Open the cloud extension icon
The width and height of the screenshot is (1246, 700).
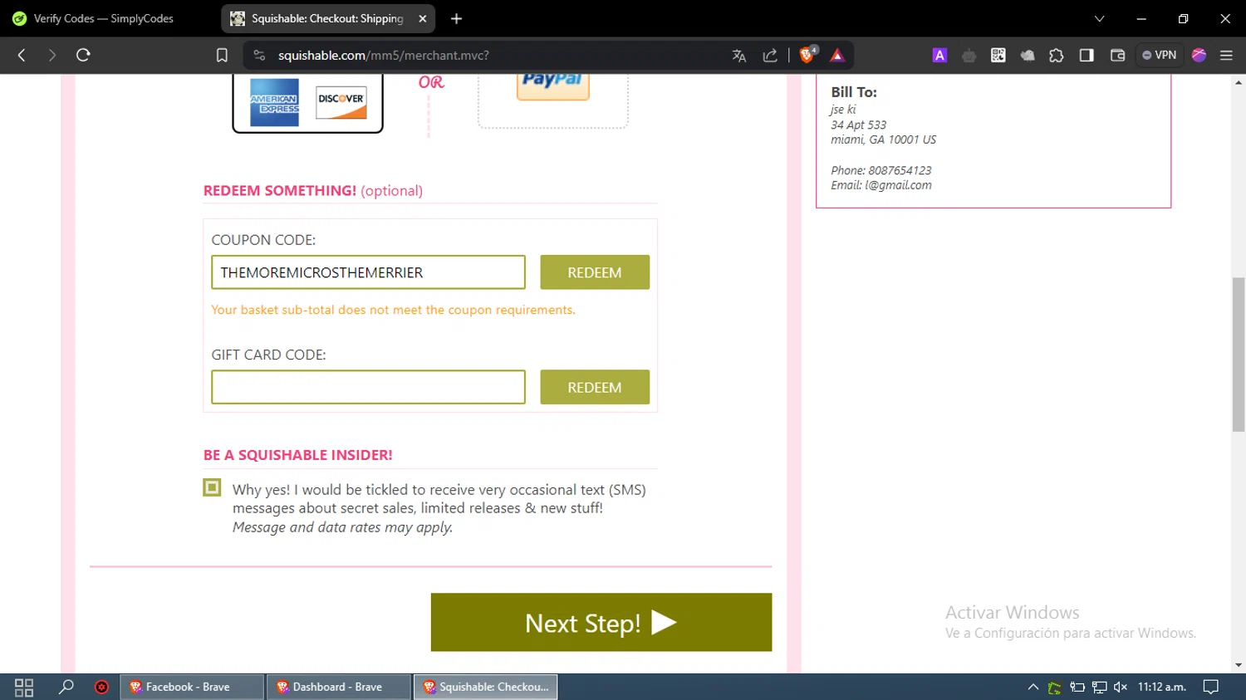(x=1028, y=56)
